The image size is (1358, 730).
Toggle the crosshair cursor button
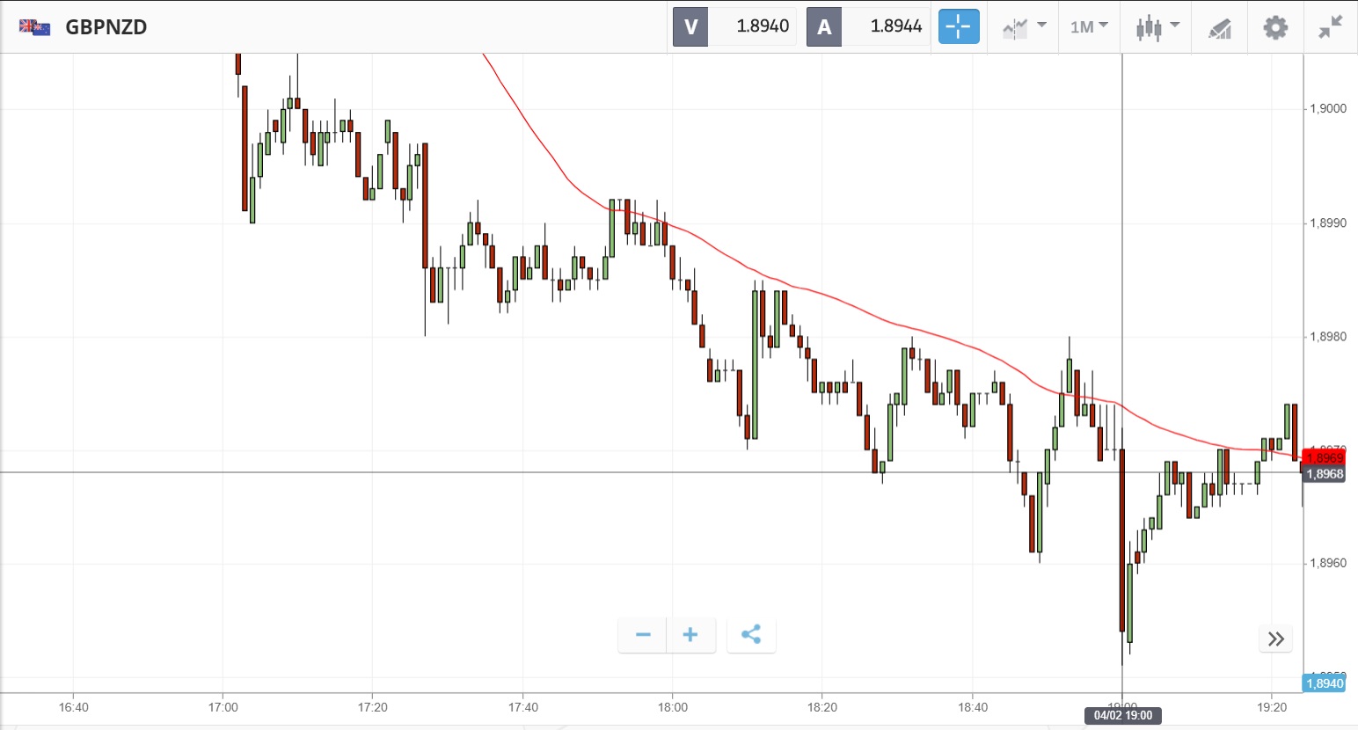point(958,26)
